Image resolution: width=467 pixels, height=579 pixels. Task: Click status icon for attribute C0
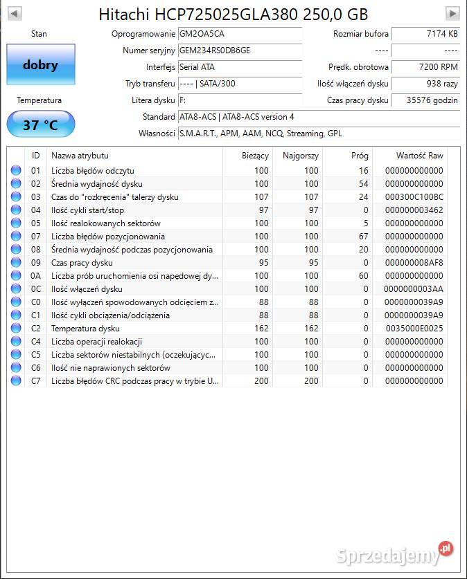(x=16, y=302)
